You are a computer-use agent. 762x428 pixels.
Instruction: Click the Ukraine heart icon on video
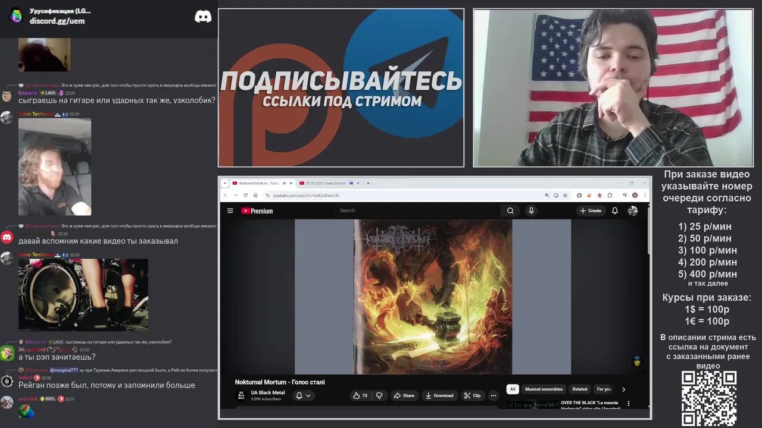pos(636,361)
